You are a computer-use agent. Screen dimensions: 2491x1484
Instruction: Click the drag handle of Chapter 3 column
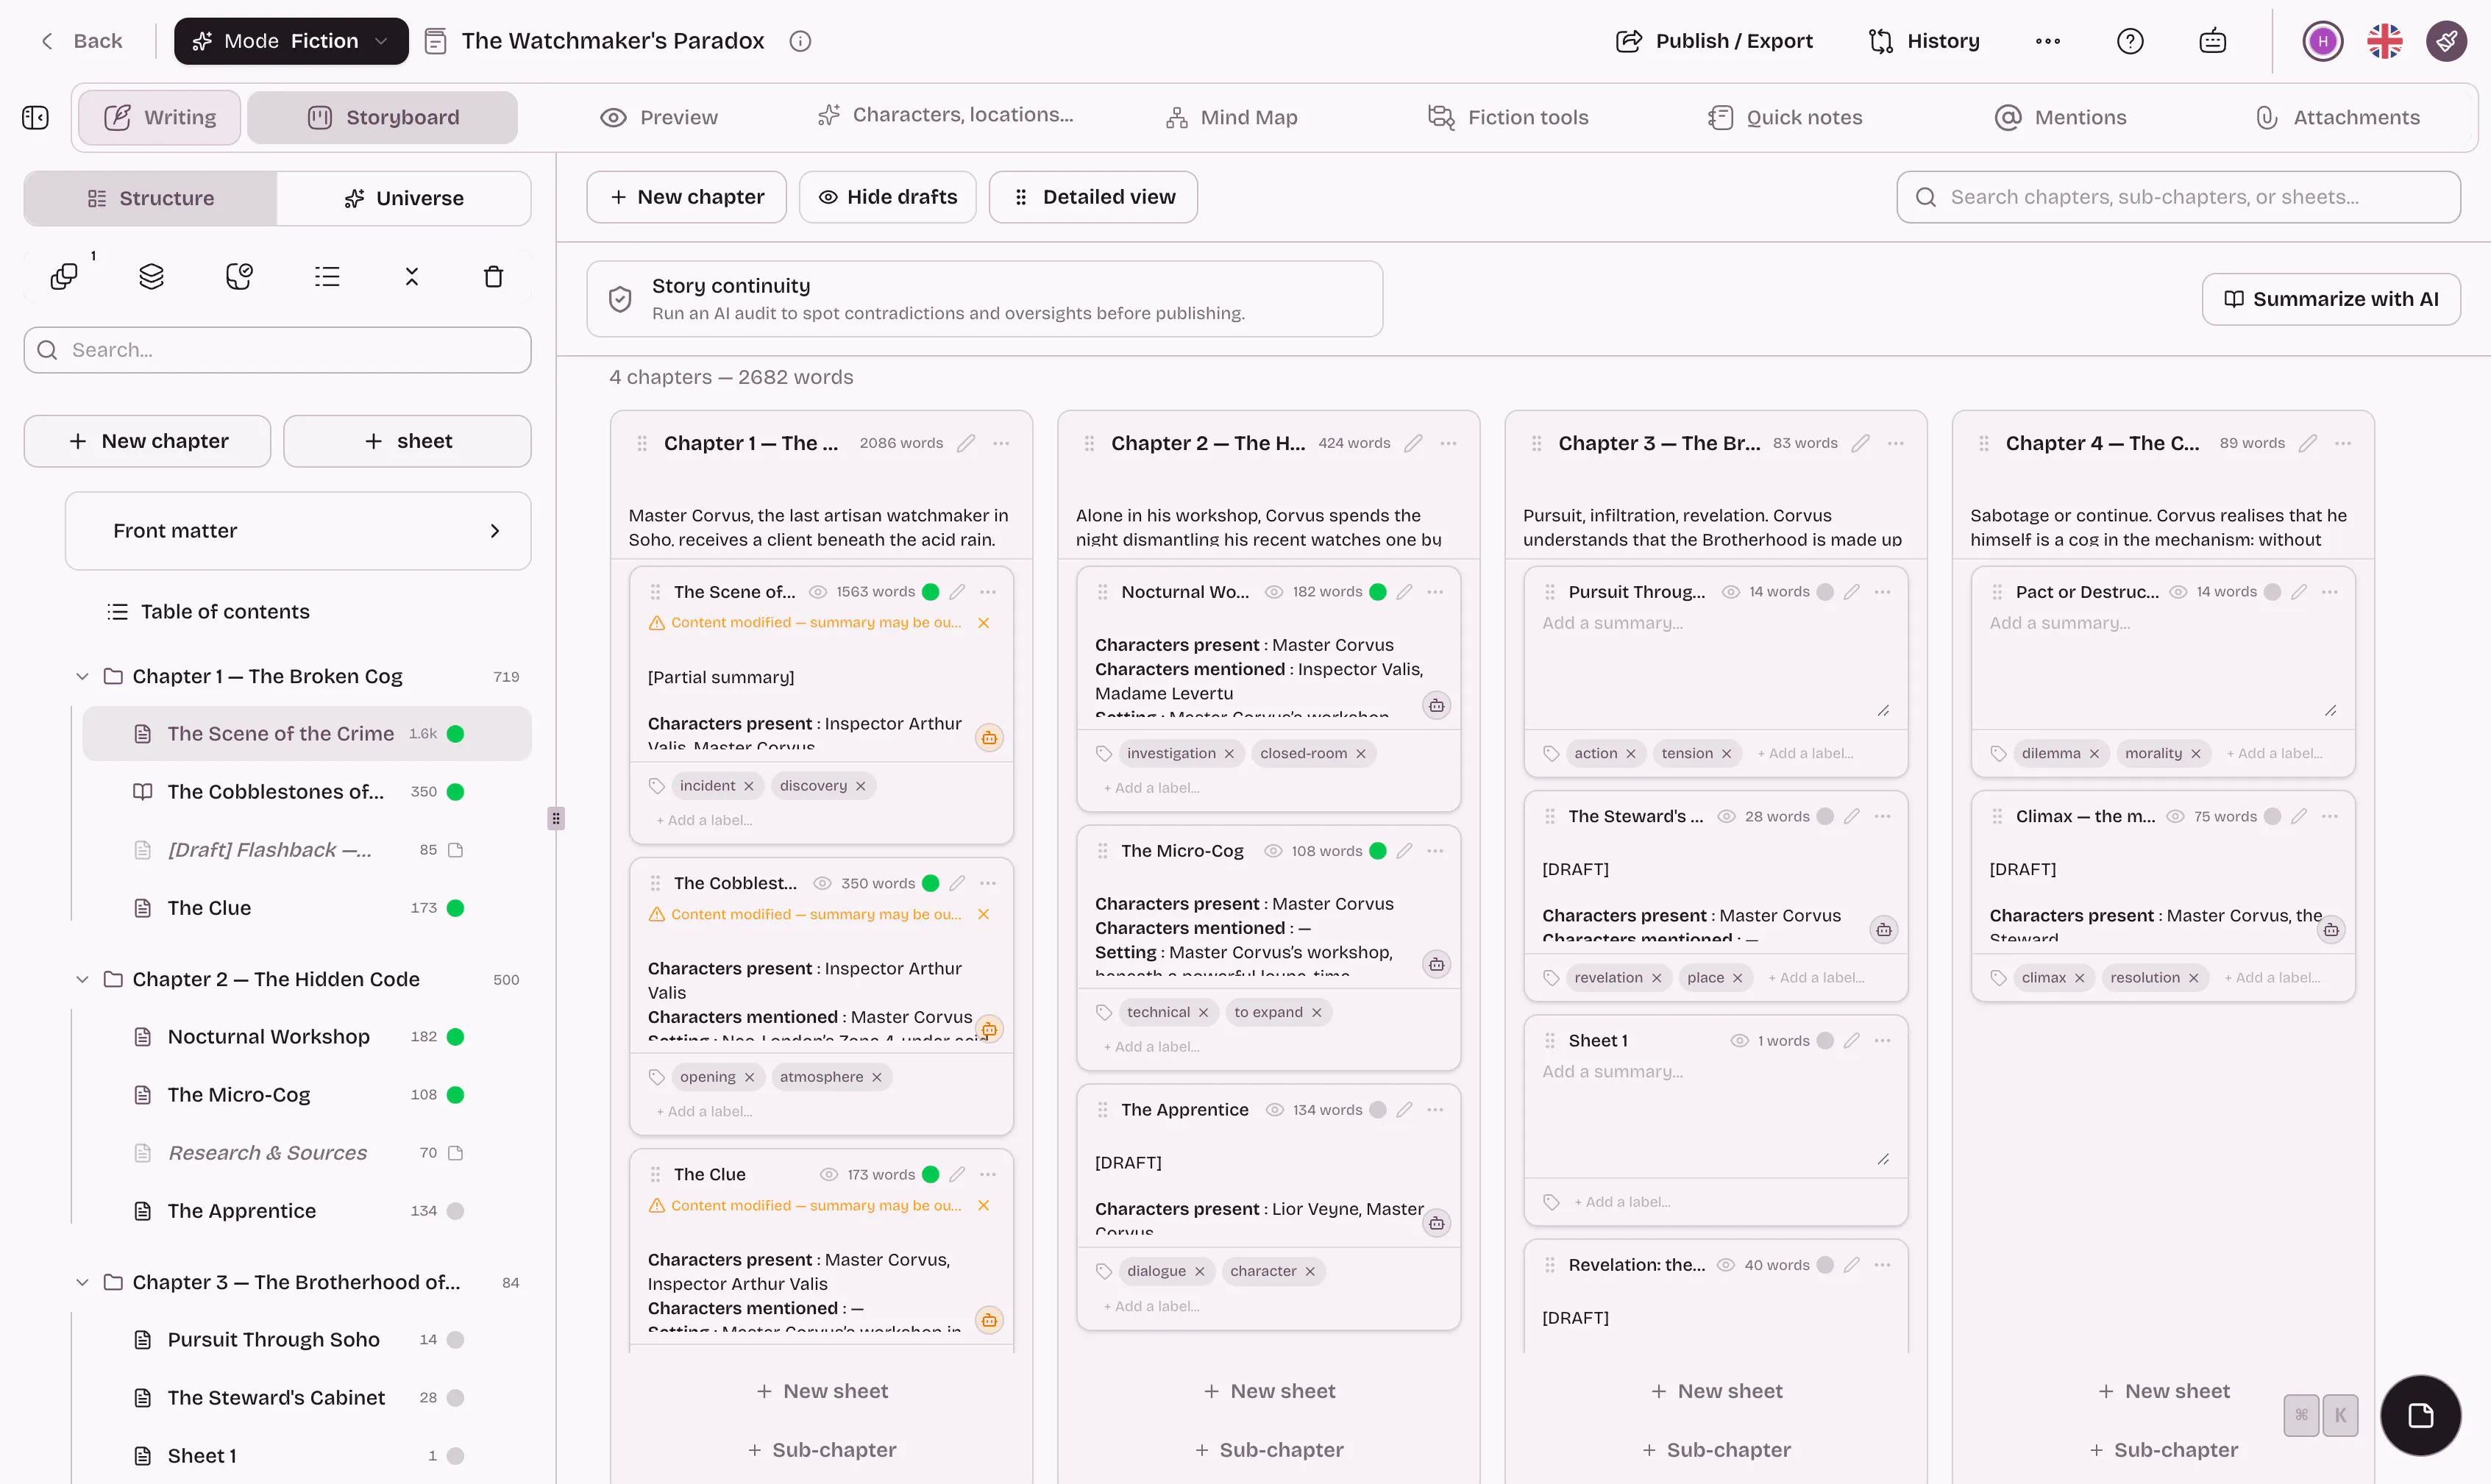pos(1537,443)
